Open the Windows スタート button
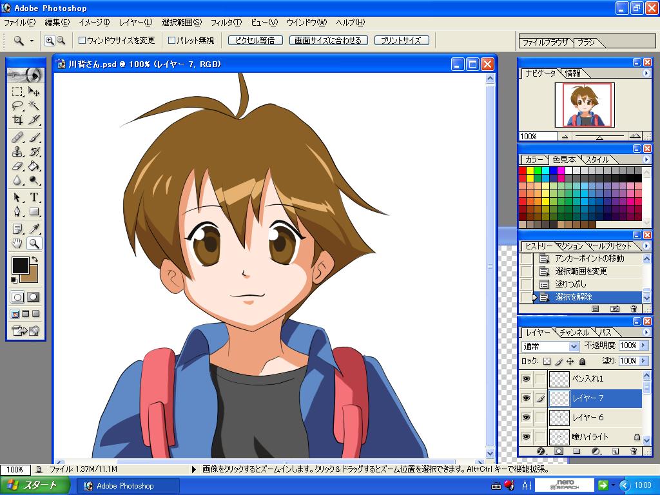Image resolution: width=660 pixels, height=495 pixels. pyautogui.click(x=35, y=485)
